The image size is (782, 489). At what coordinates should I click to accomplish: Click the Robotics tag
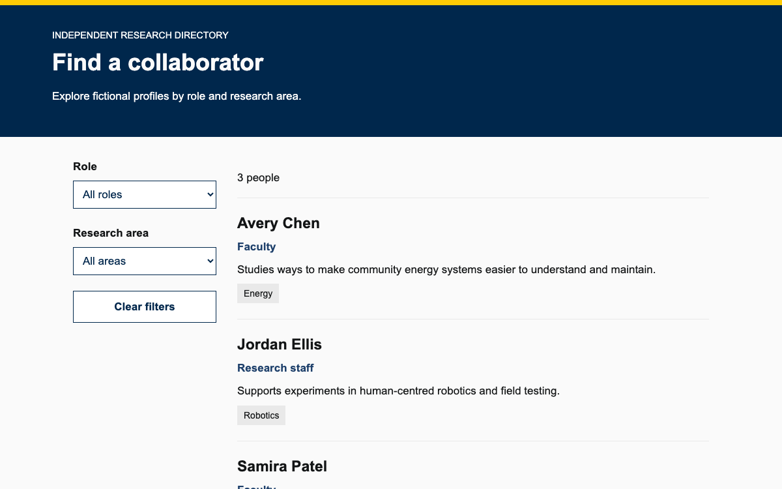(261, 415)
